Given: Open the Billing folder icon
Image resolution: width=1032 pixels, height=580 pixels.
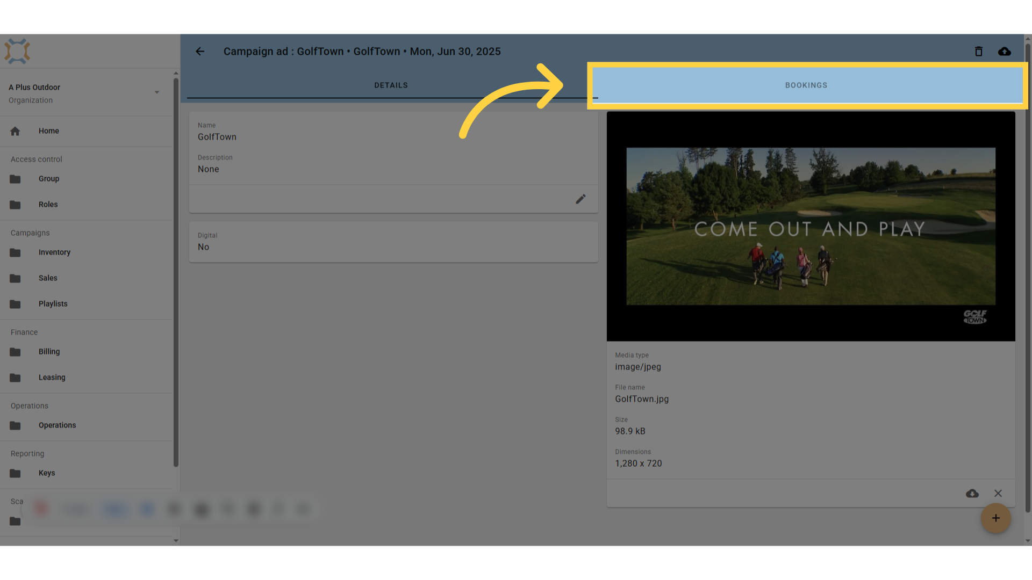Looking at the screenshot, I should click(15, 352).
